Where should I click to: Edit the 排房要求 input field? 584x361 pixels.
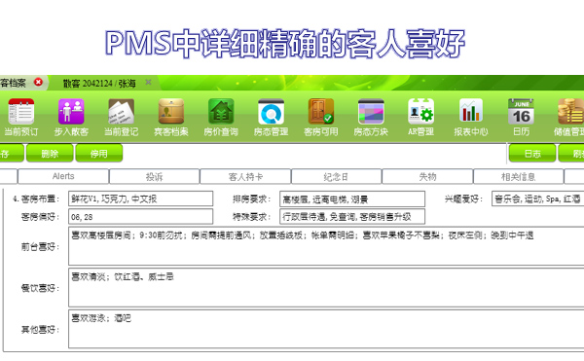(x=352, y=199)
